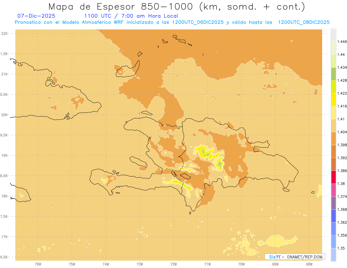Pick the palest blue swatch below 1.35

[333, 255]
